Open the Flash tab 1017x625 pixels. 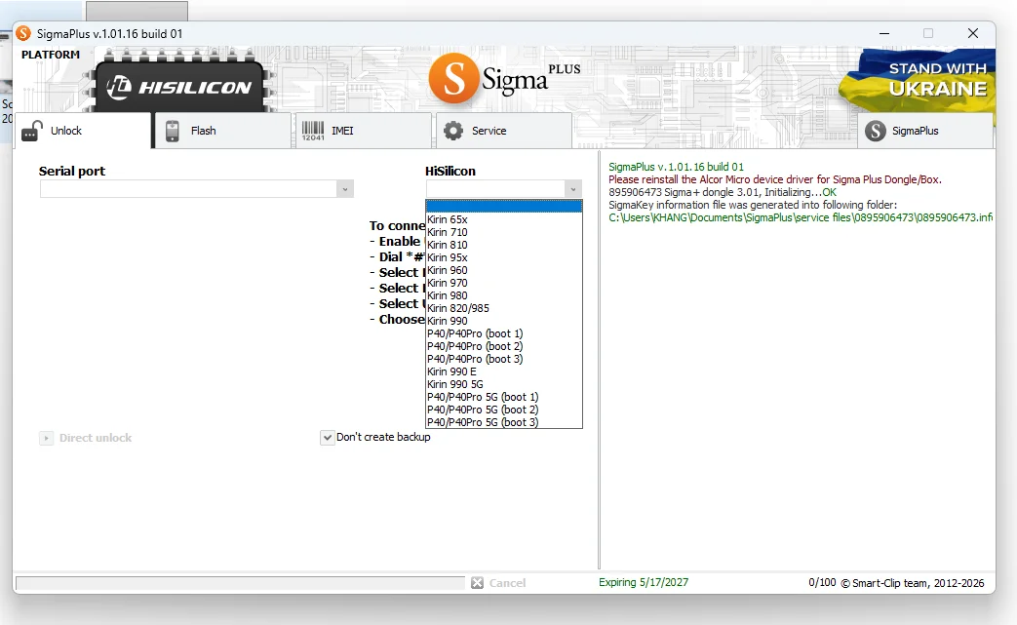tap(223, 131)
